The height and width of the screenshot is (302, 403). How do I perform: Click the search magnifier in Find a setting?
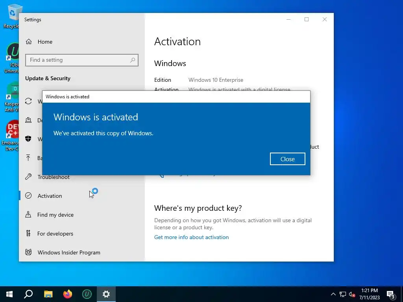pos(133,60)
